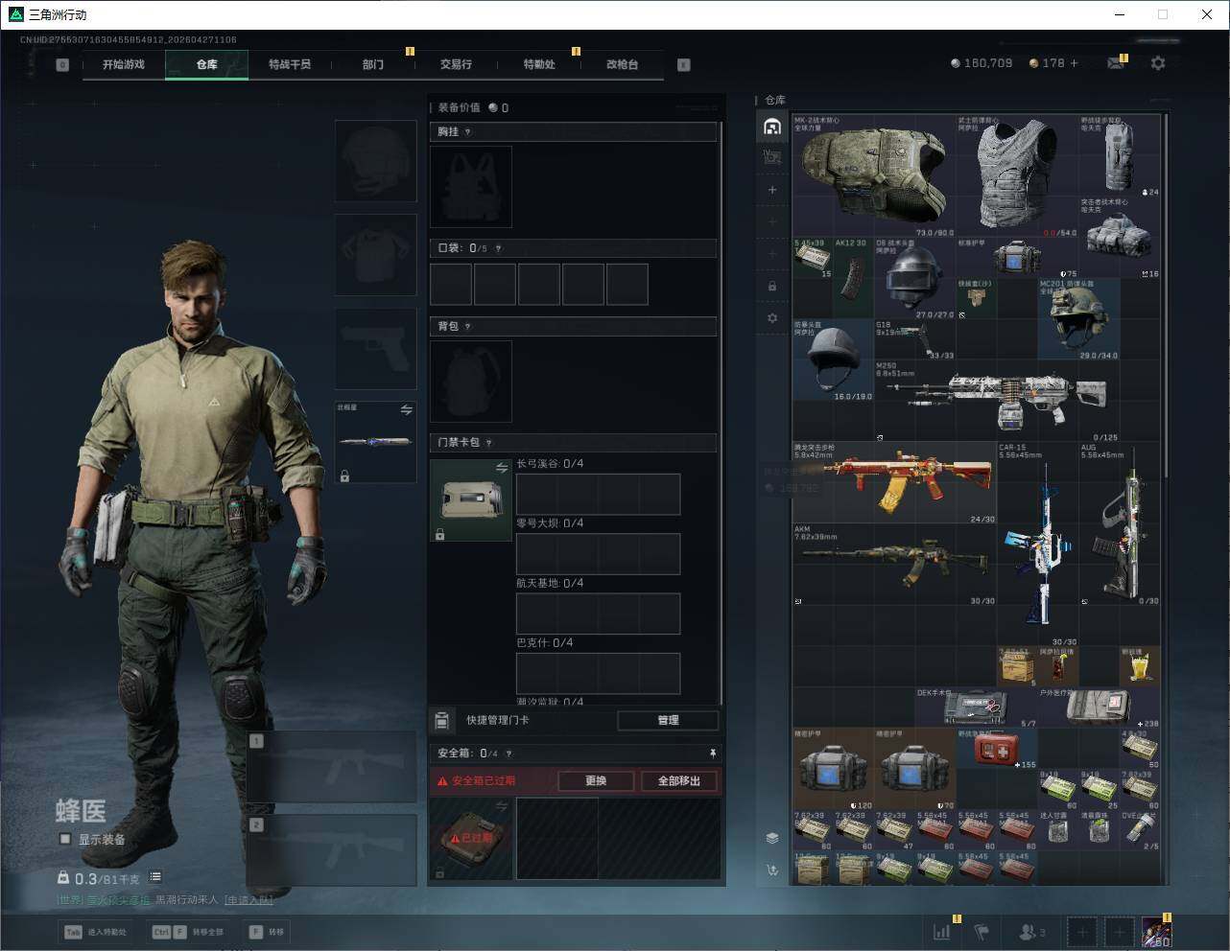1230x951 pixels.
Task: Click the 转移 F shortcut button
Action: click(267, 932)
